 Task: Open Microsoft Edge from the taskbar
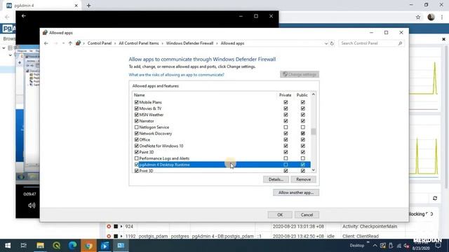point(72,246)
